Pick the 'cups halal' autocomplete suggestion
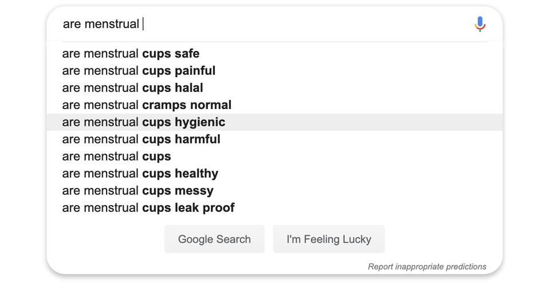 pos(274,88)
